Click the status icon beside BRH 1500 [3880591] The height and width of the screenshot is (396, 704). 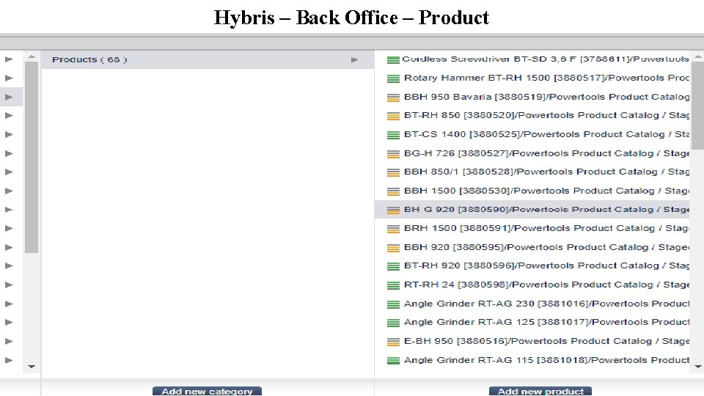(393, 229)
